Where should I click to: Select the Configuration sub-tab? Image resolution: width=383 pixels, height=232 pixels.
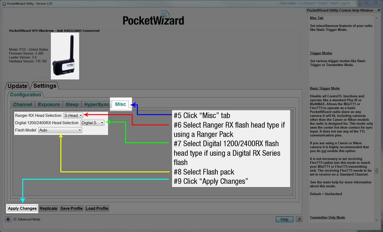[25, 94]
